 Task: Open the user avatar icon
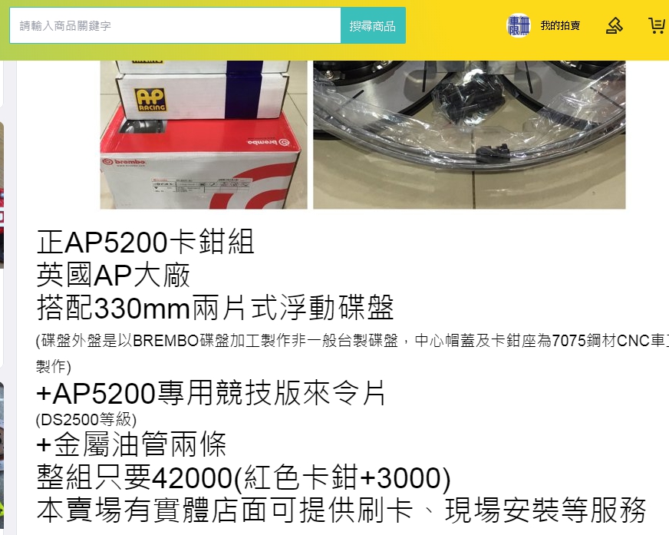pos(519,25)
